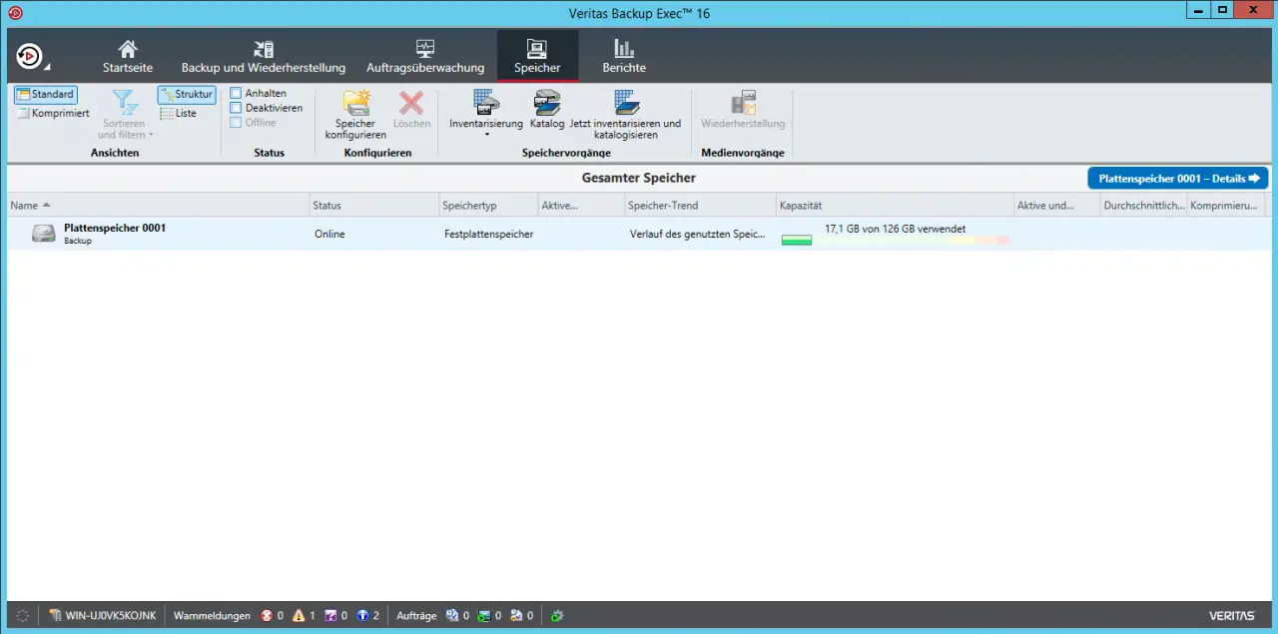Screen dimensions: 1278x634
Task: Switch to Auftragsüberwachung tab
Action: [x=425, y=57]
